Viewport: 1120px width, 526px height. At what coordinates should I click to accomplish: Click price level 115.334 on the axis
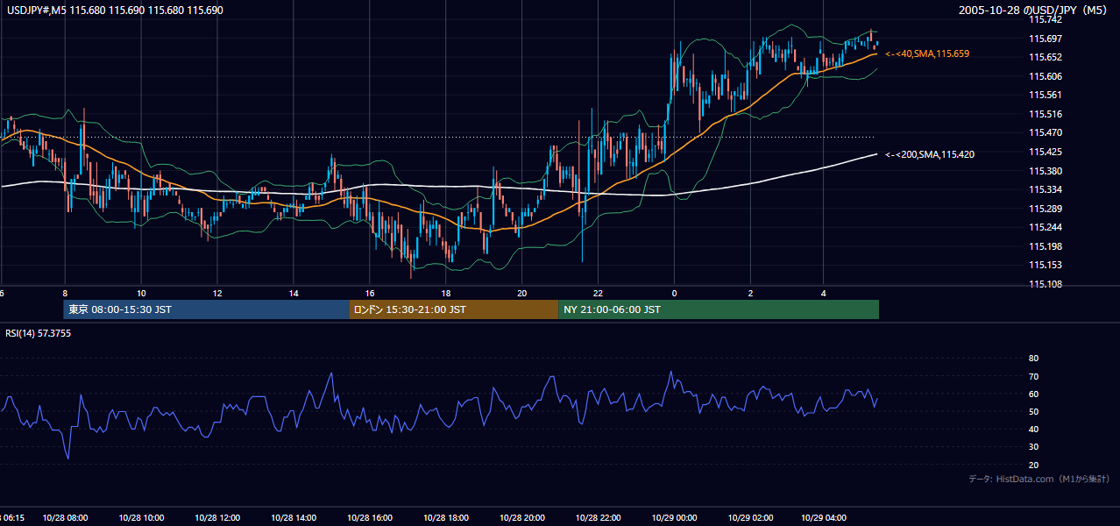coord(1046,189)
